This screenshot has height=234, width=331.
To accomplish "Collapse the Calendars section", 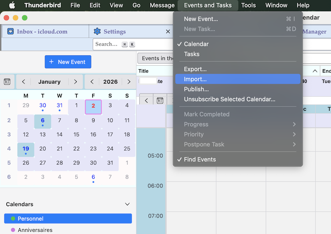I will click(x=127, y=204).
